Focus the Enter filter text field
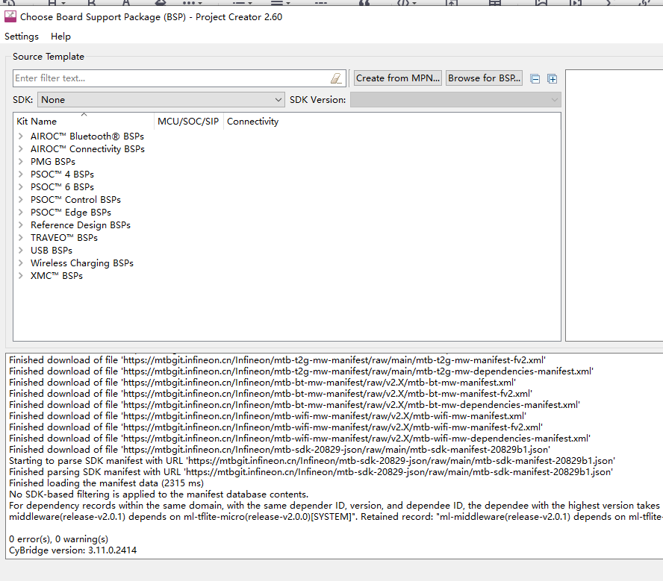Screen dimensions: 663x581 (x=179, y=78)
